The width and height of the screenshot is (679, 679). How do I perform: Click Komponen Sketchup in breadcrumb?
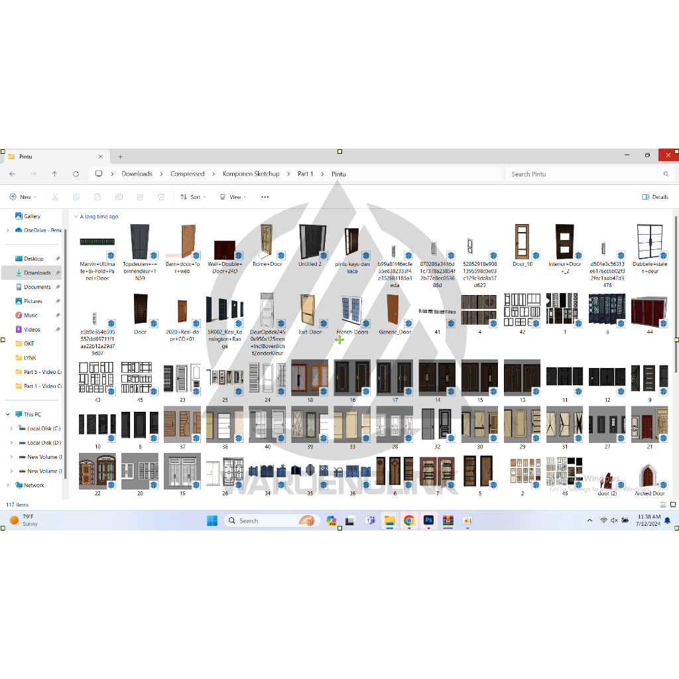(x=251, y=174)
